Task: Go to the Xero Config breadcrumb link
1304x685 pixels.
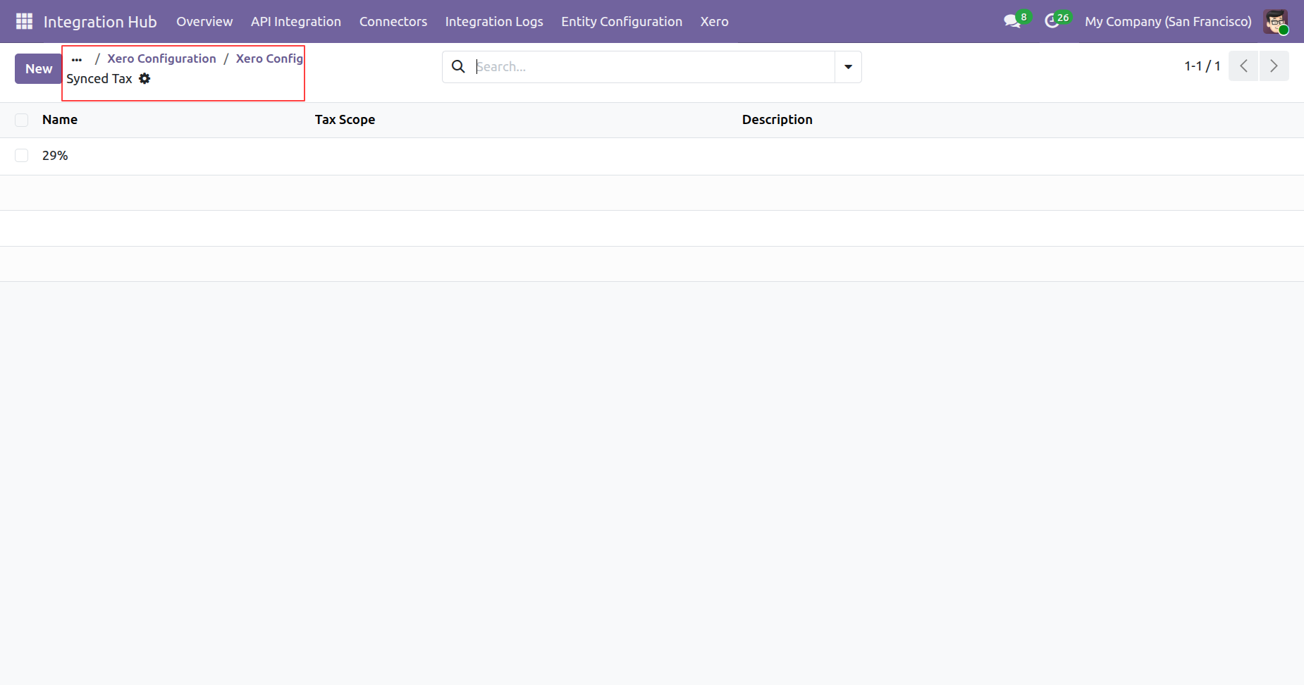Action: [x=269, y=58]
